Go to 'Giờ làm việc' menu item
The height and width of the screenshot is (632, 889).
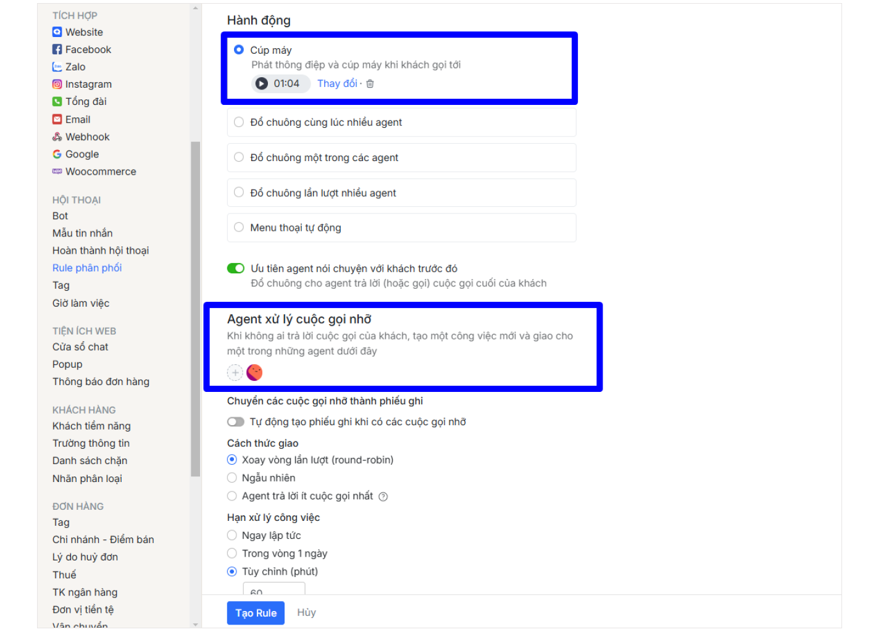pos(81,303)
